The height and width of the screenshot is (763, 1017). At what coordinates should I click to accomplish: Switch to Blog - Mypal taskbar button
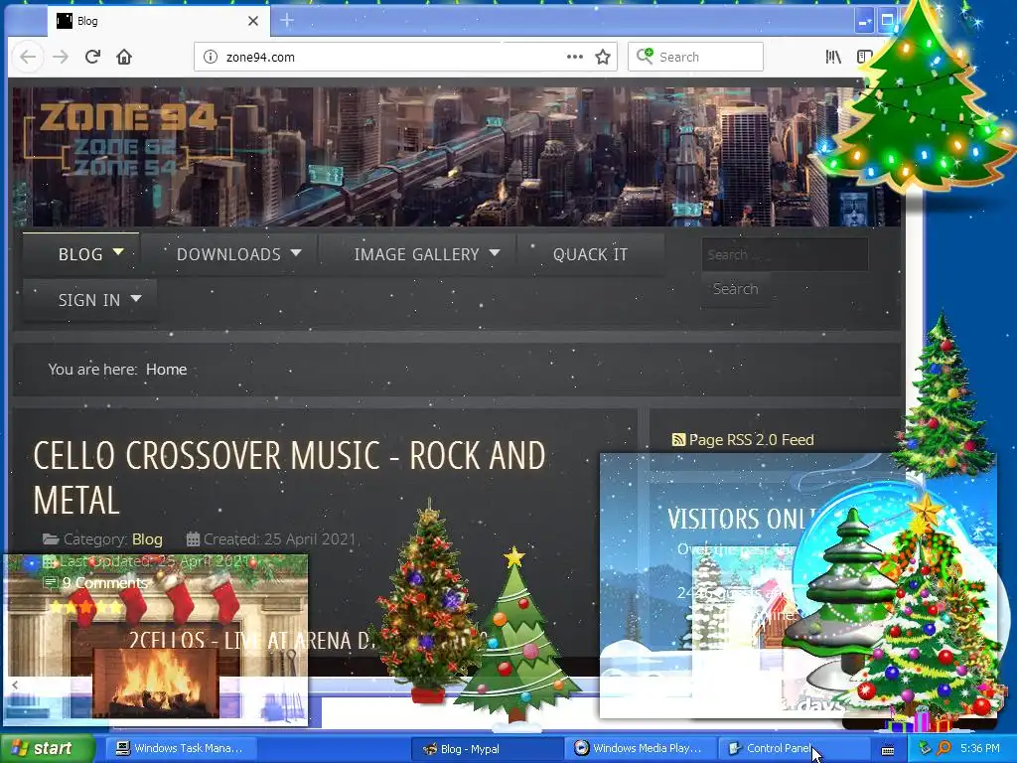click(486, 749)
